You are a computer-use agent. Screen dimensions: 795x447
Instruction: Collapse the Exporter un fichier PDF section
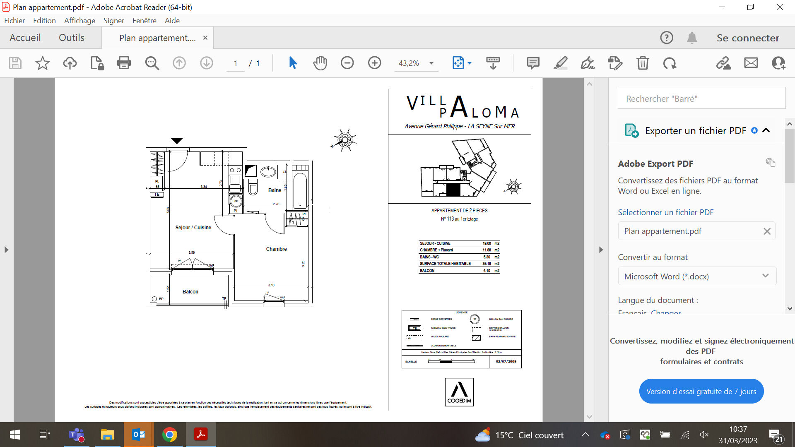tap(766, 130)
